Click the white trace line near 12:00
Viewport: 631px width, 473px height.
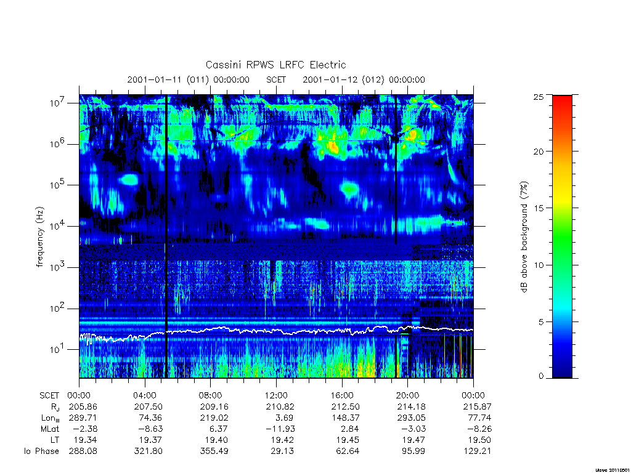(276, 331)
